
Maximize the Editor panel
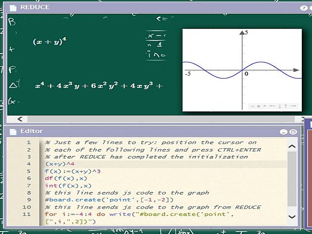click(293, 132)
